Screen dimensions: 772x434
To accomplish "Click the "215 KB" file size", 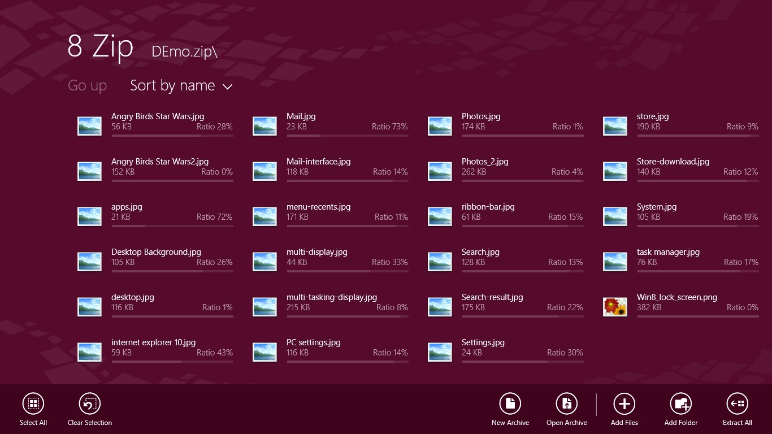I will 298,307.
